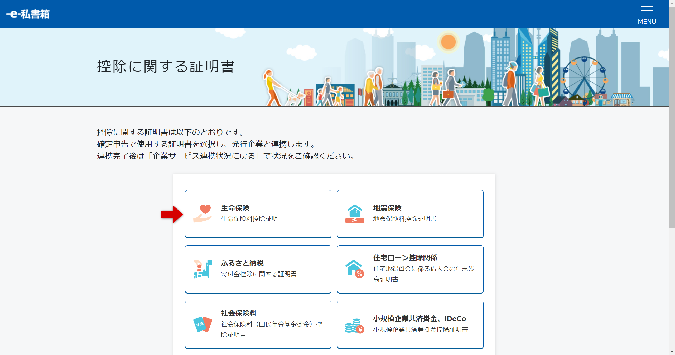Select the 生命保険 certificate card
This screenshot has height=355, width=675.
(x=258, y=213)
